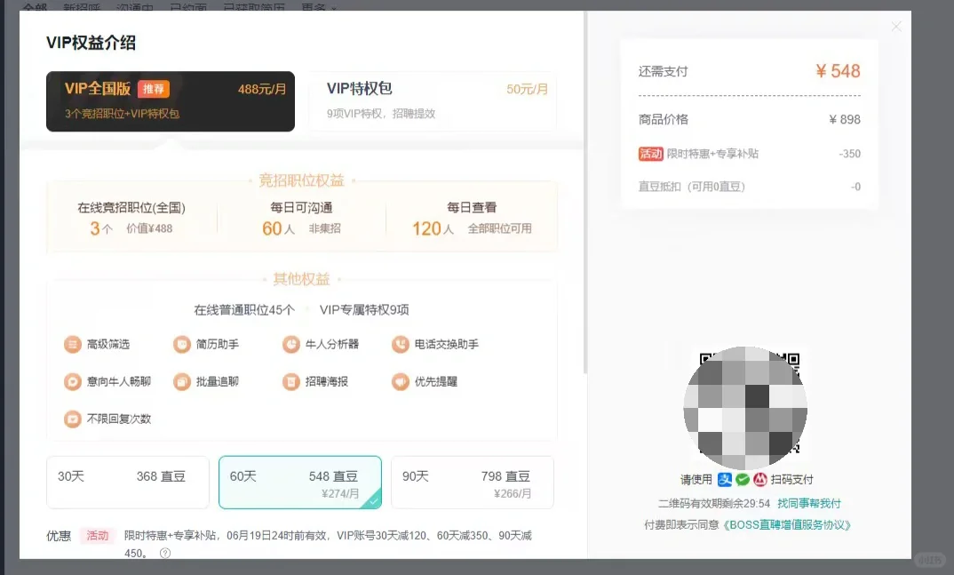This screenshot has width=954, height=575.
Task: Click the 不限回复次数 icon
Action: [73, 419]
